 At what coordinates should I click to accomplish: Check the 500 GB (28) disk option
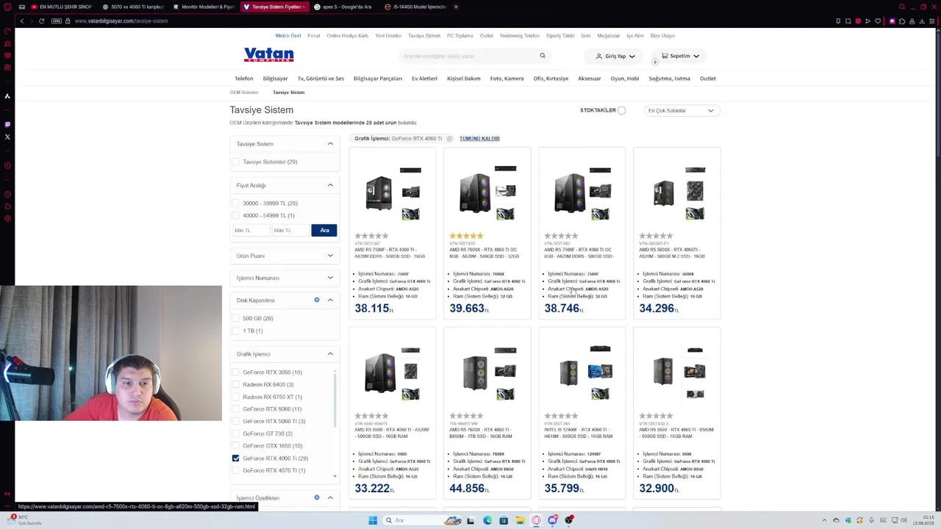pyautogui.click(x=235, y=318)
